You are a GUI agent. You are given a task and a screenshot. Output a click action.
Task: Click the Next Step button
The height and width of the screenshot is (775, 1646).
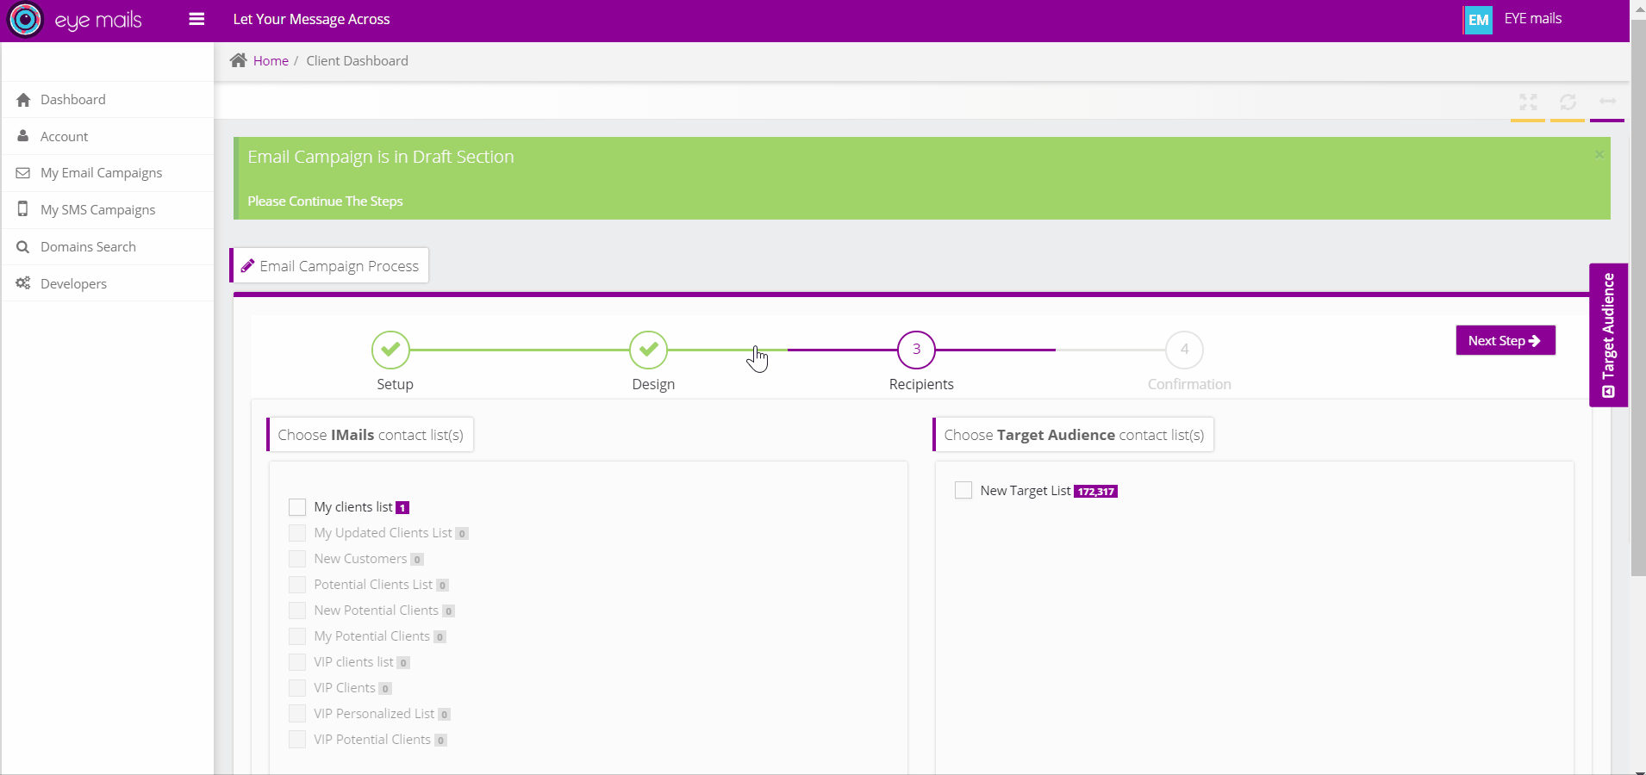pos(1505,341)
